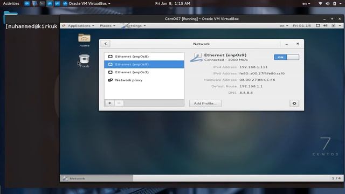Click the IPv6 address fe80 value
The height and width of the screenshot is (194, 345).
[262, 73]
